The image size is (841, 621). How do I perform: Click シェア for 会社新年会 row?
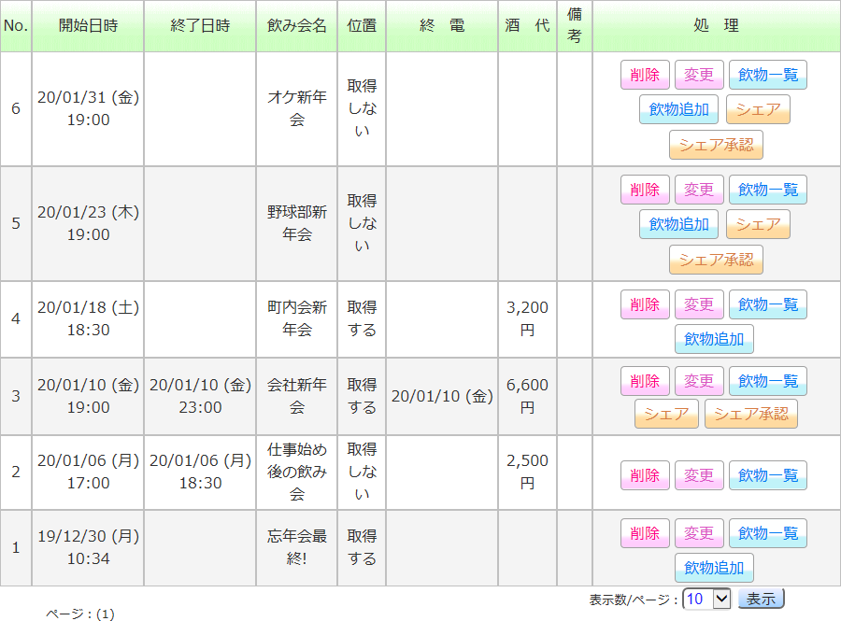coord(666,414)
